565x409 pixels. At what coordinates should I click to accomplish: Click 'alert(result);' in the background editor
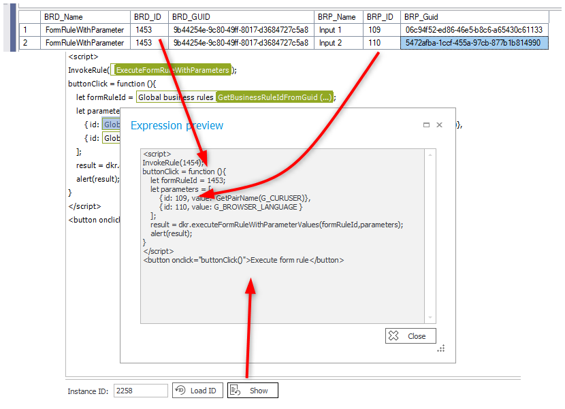coord(97,179)
